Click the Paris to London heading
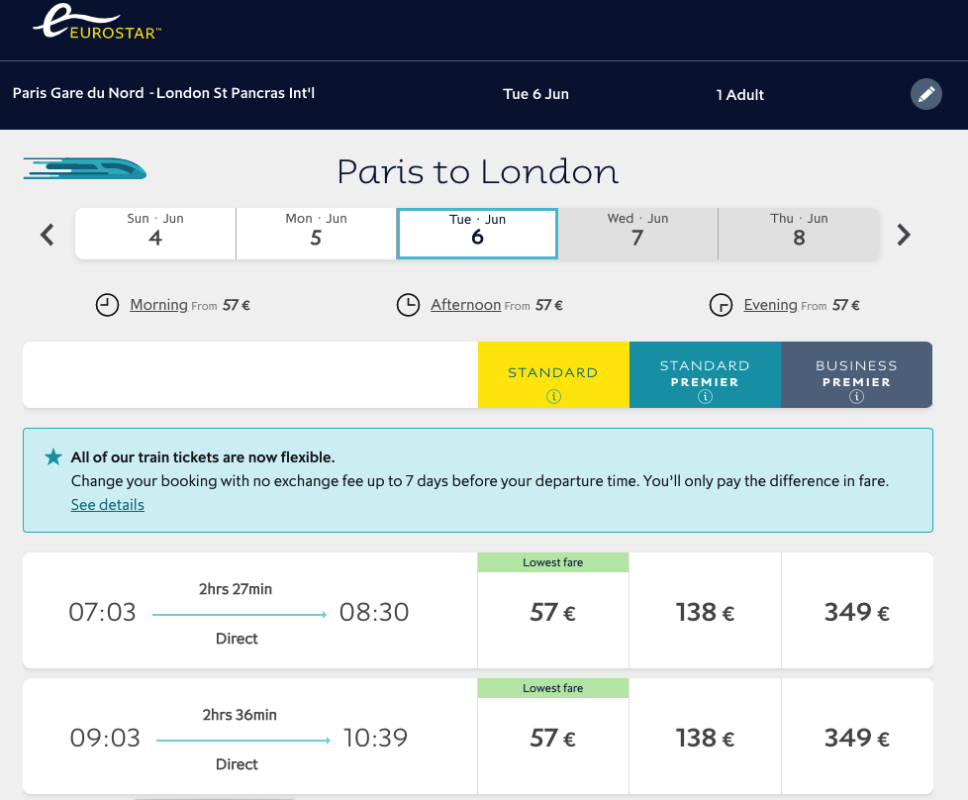The width and height of the screenshot is (968, 800). point(477,171)
